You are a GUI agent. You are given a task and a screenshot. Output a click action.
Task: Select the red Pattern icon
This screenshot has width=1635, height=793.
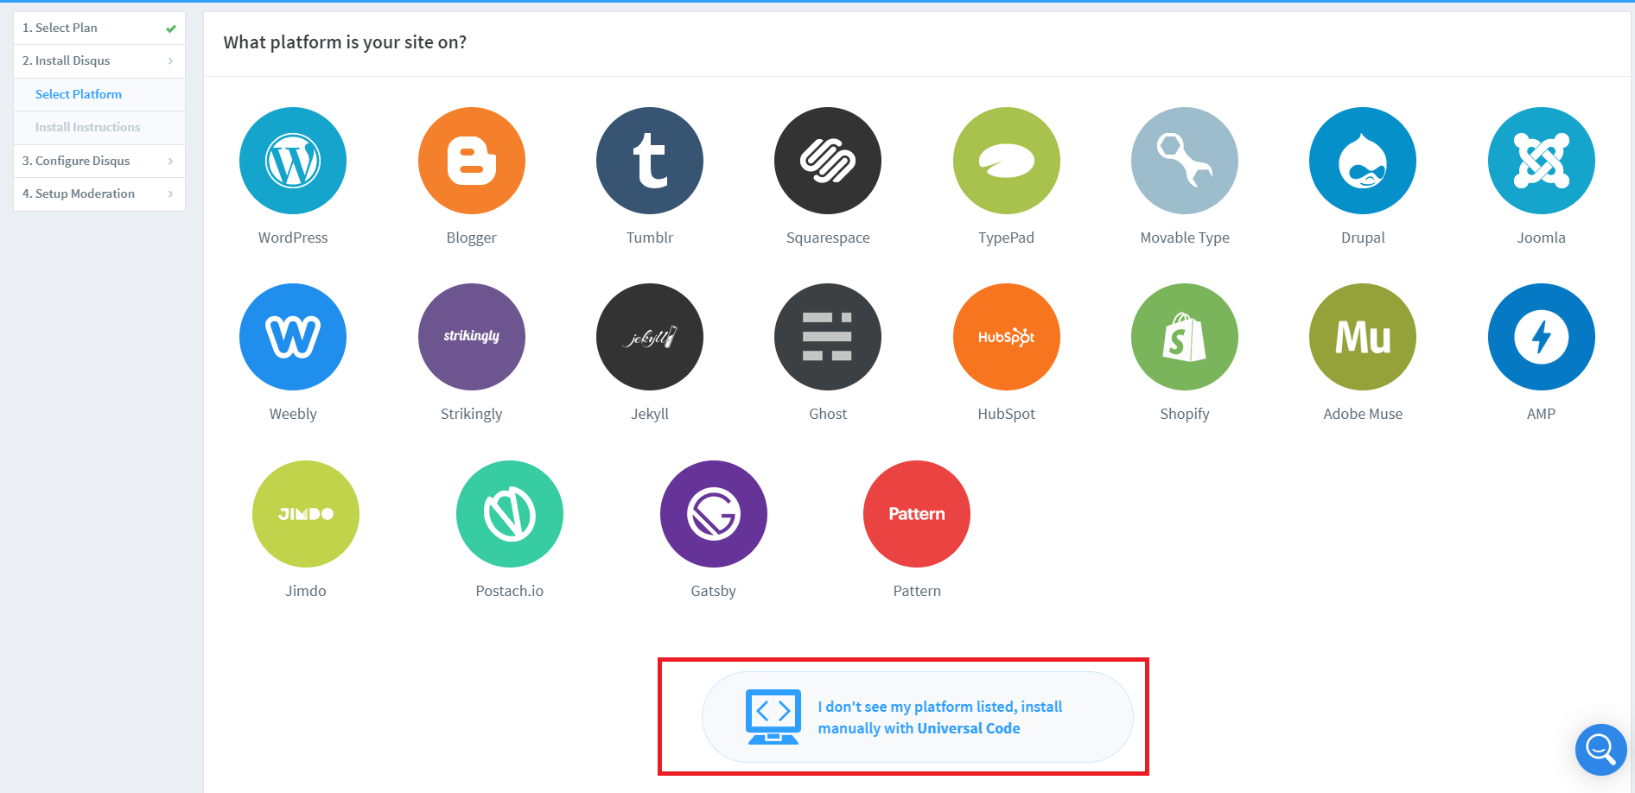click(x=917, y=514)
